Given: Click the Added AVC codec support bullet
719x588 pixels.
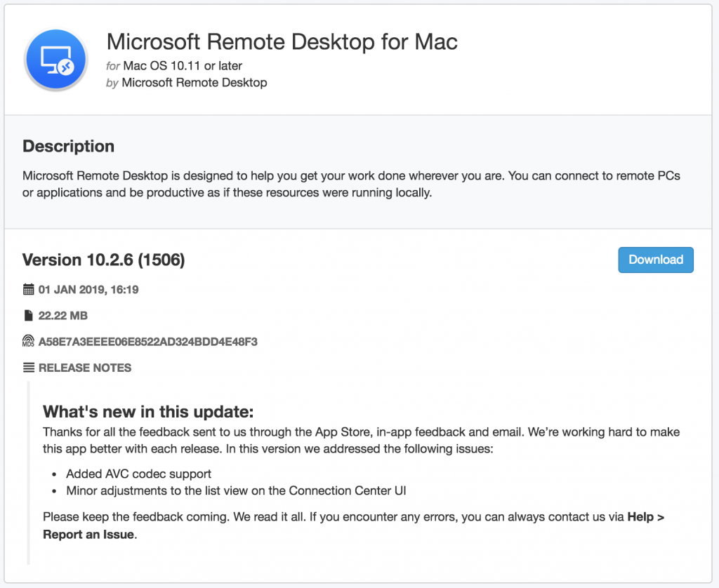Looking at the screenshot, I should pyautogui.click(x=138, y=474).
